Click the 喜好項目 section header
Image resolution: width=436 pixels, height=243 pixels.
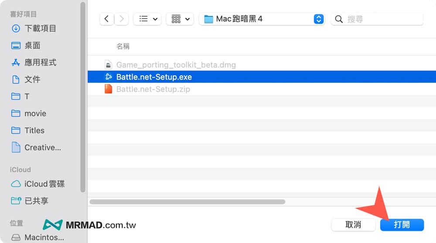(x=24, y=14)
